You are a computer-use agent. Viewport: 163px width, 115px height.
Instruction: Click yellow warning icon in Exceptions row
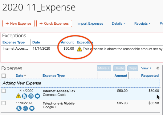79,49
